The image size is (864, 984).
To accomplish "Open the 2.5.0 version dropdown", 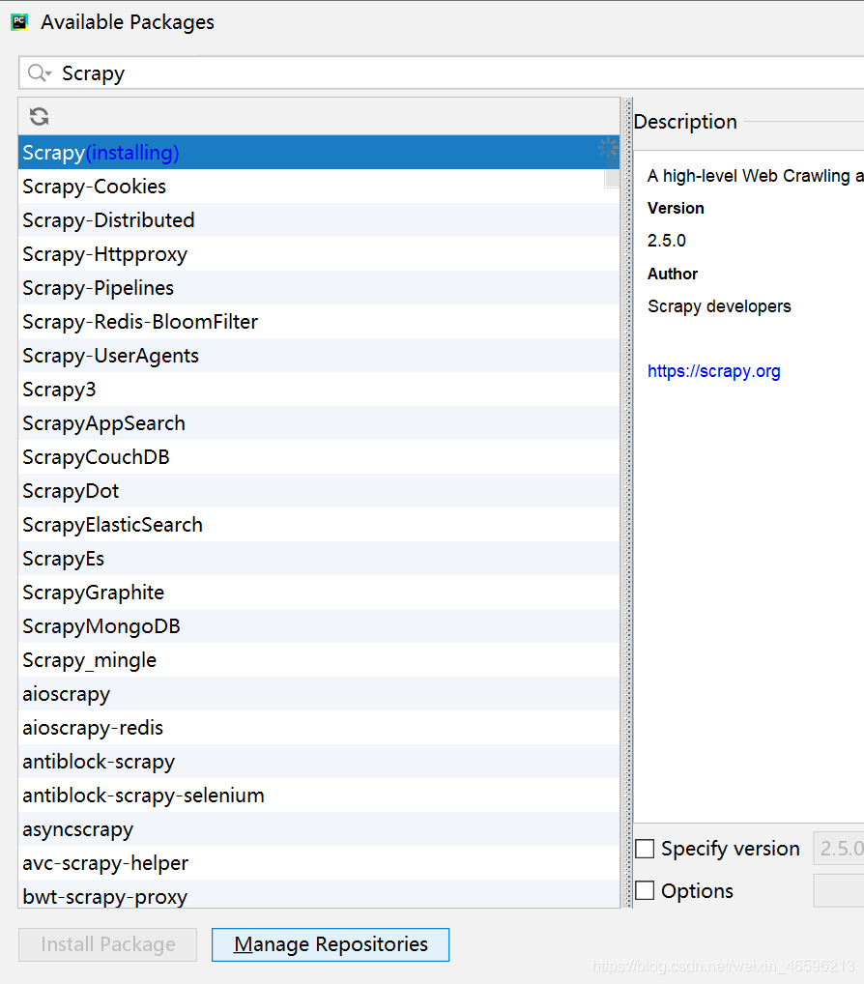I will [x=839, y=849].
